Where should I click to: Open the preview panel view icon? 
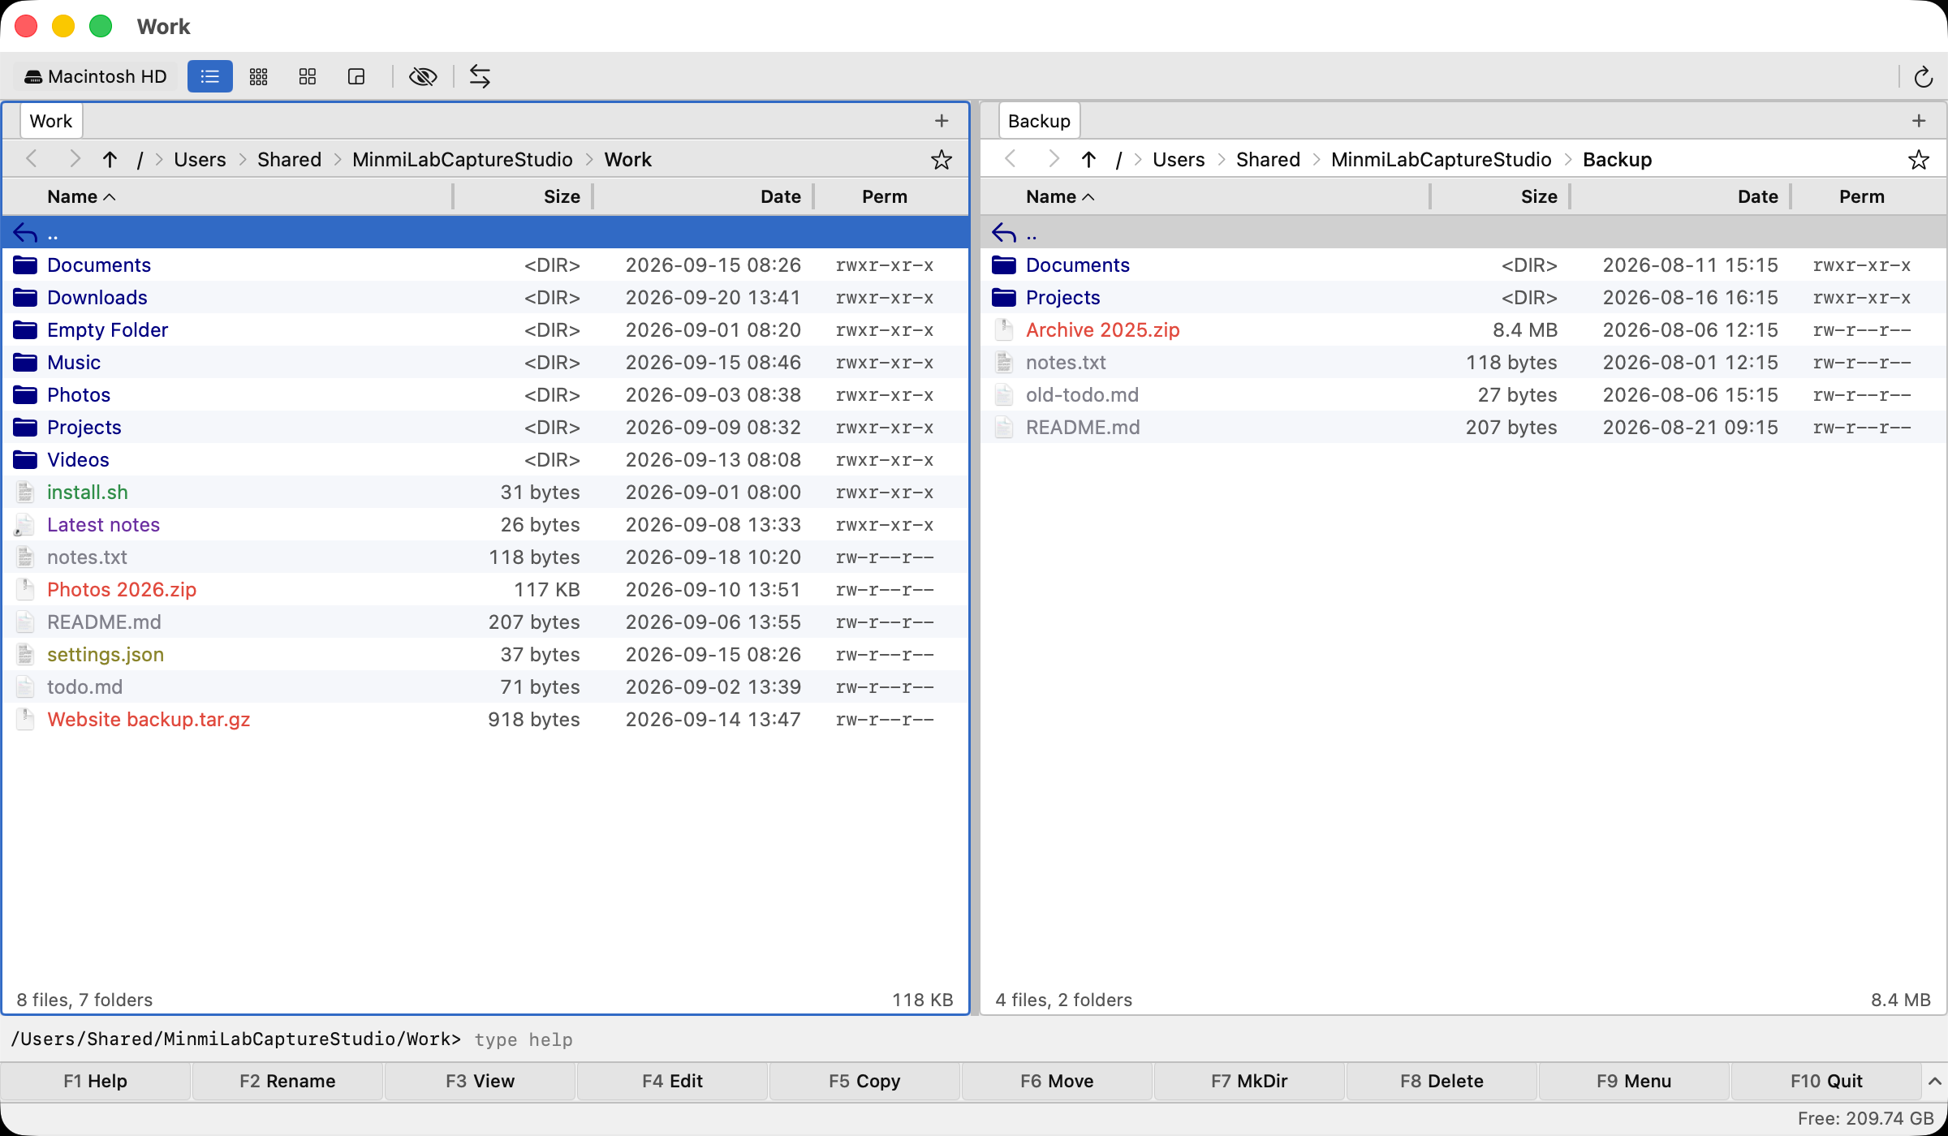(x=356, y=76)
